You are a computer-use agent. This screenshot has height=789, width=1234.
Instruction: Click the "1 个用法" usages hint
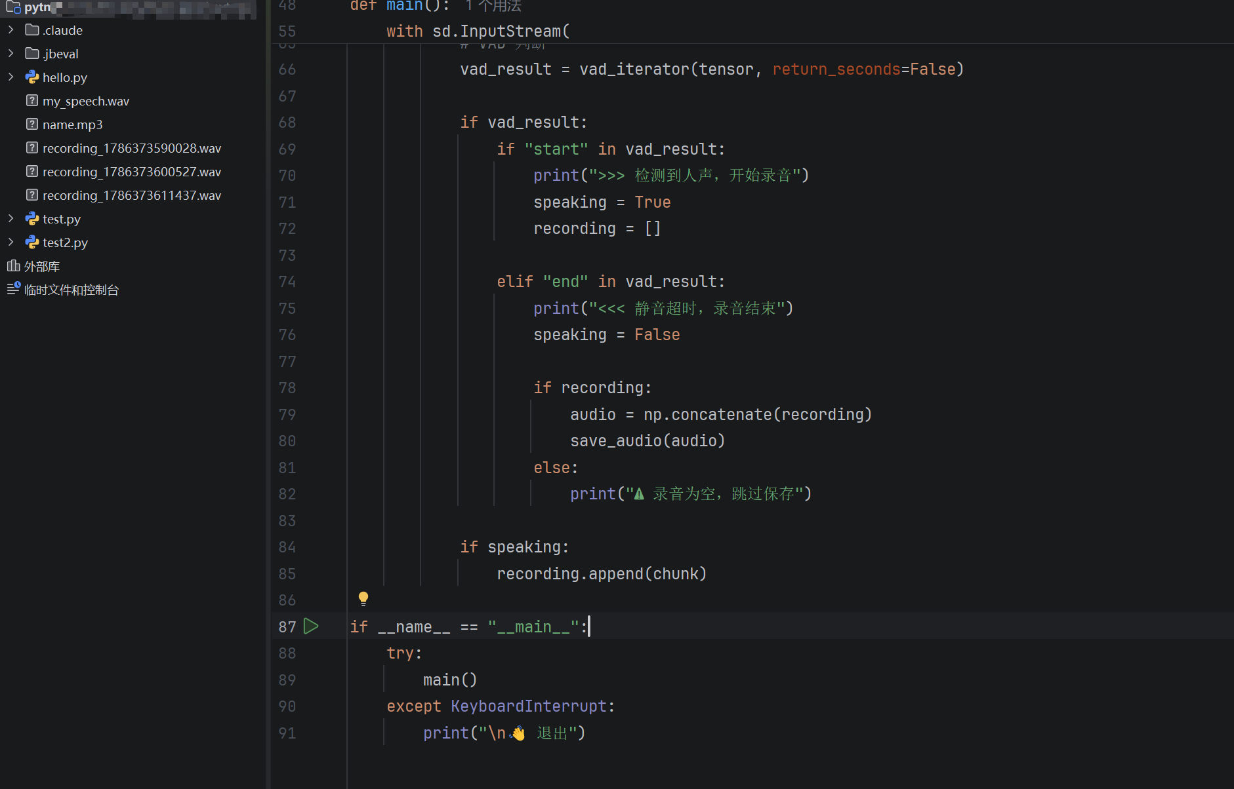[x=493, y=6]
